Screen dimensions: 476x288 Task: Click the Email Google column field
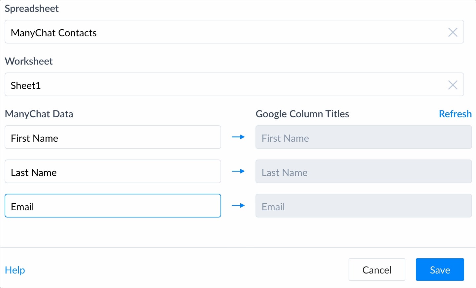[x=363, y=206]
